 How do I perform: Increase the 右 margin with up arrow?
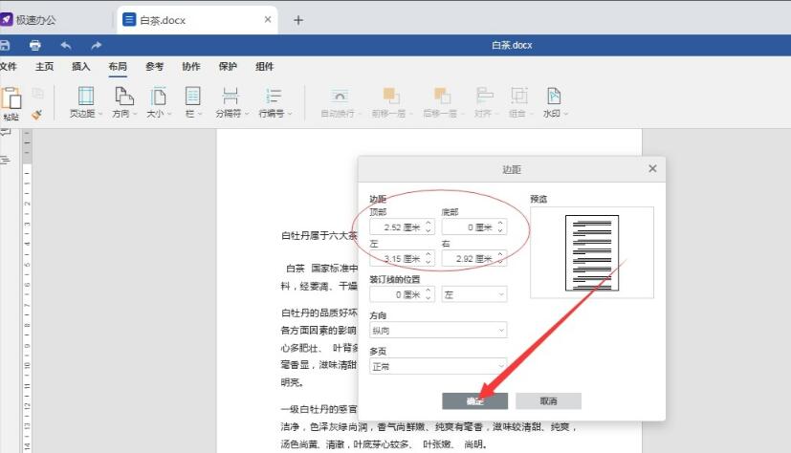(500, 254)
